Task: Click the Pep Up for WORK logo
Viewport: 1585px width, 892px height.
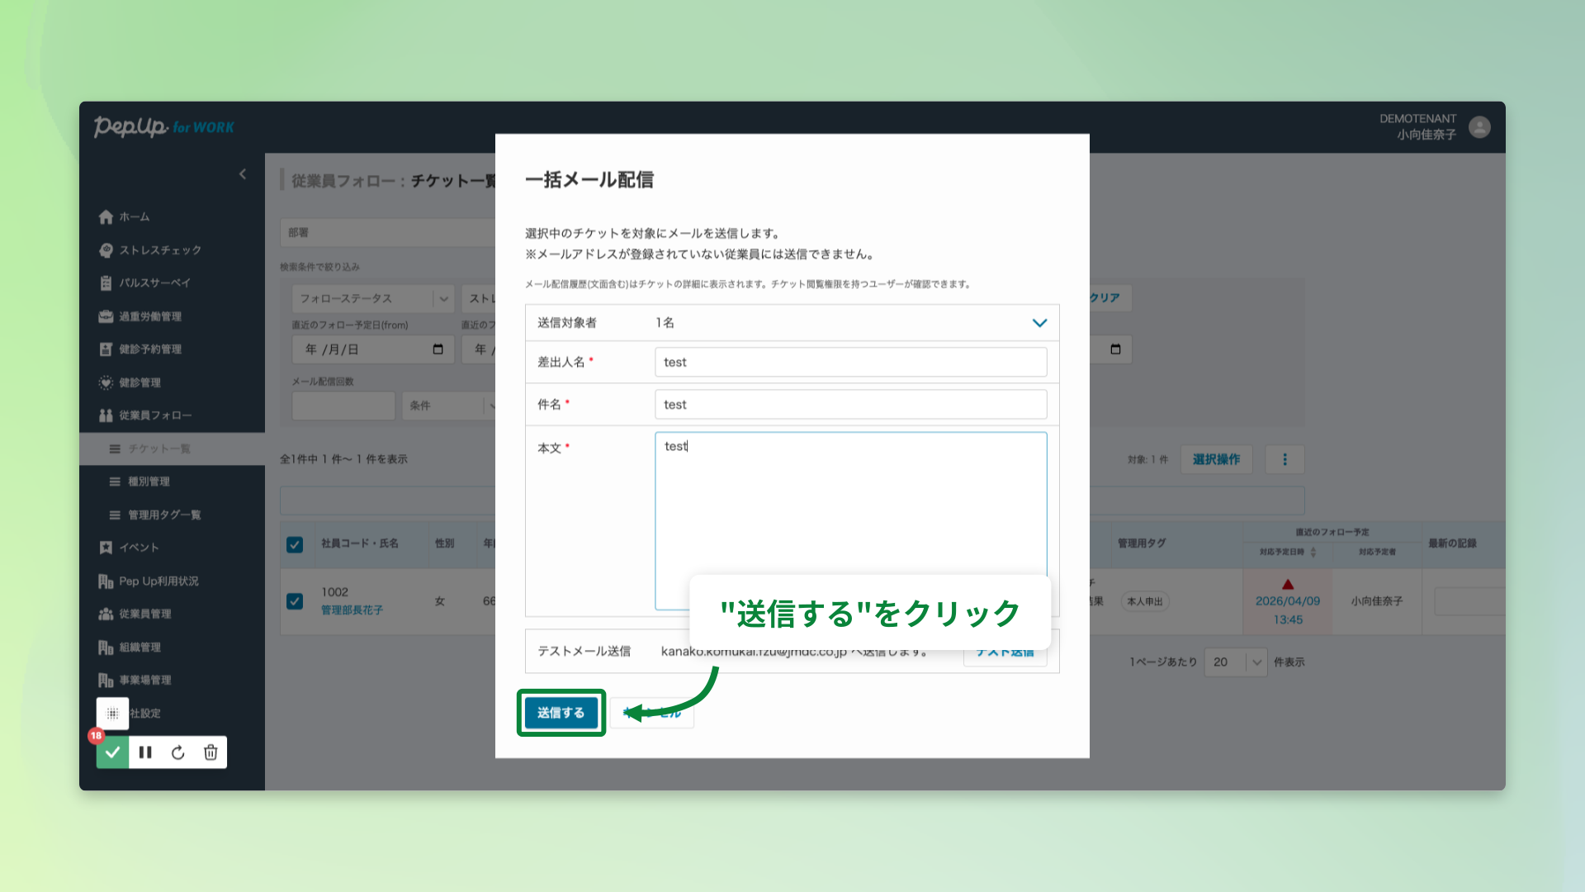Action: (163, 126)
